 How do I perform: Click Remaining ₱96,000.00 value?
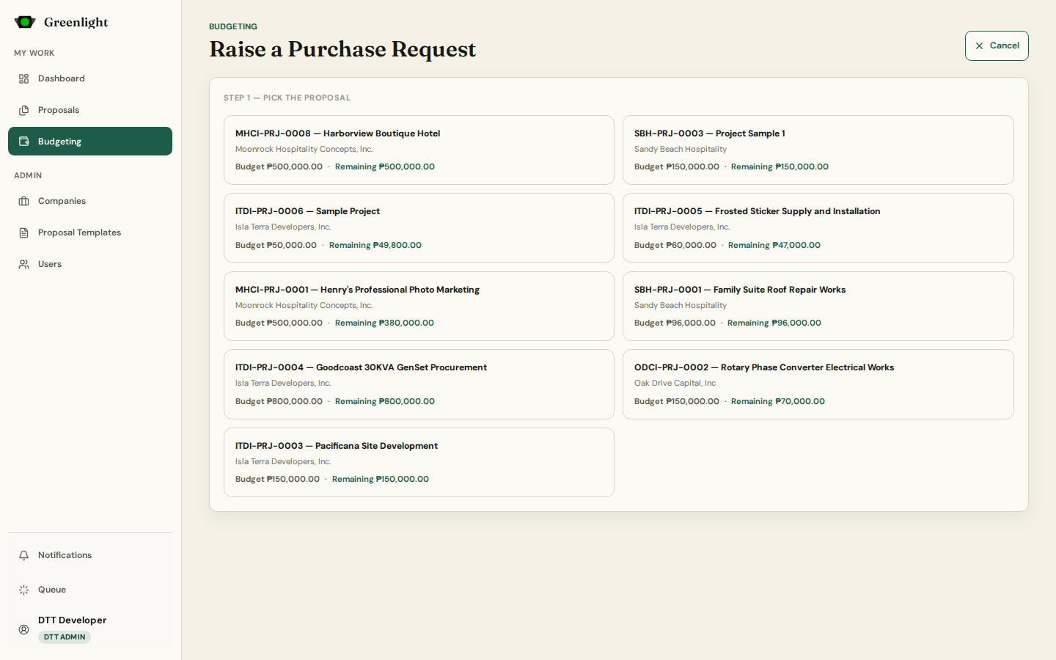coord(774,323)
